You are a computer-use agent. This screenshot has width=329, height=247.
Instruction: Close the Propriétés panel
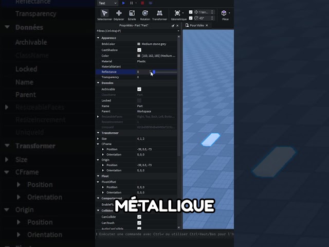point(177,25)
